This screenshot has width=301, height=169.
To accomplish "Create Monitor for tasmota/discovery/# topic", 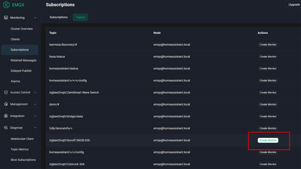I will 268,45.
